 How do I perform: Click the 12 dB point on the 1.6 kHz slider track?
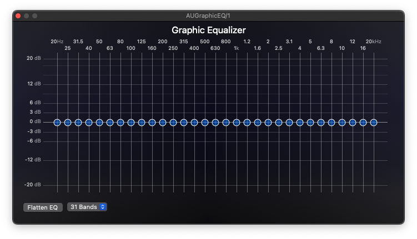(x=258, y=84)
